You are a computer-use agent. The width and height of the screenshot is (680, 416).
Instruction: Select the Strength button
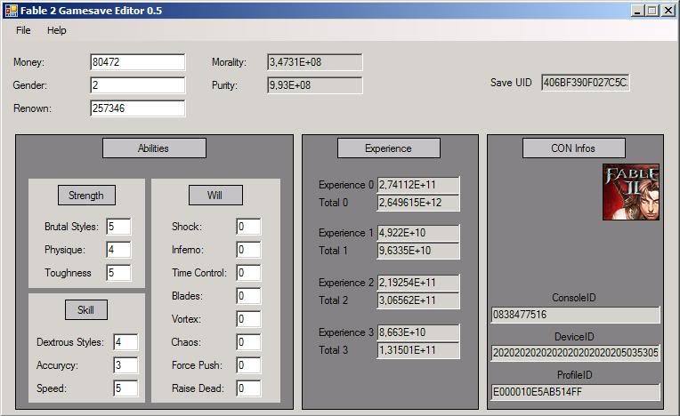tap(86, 196)
